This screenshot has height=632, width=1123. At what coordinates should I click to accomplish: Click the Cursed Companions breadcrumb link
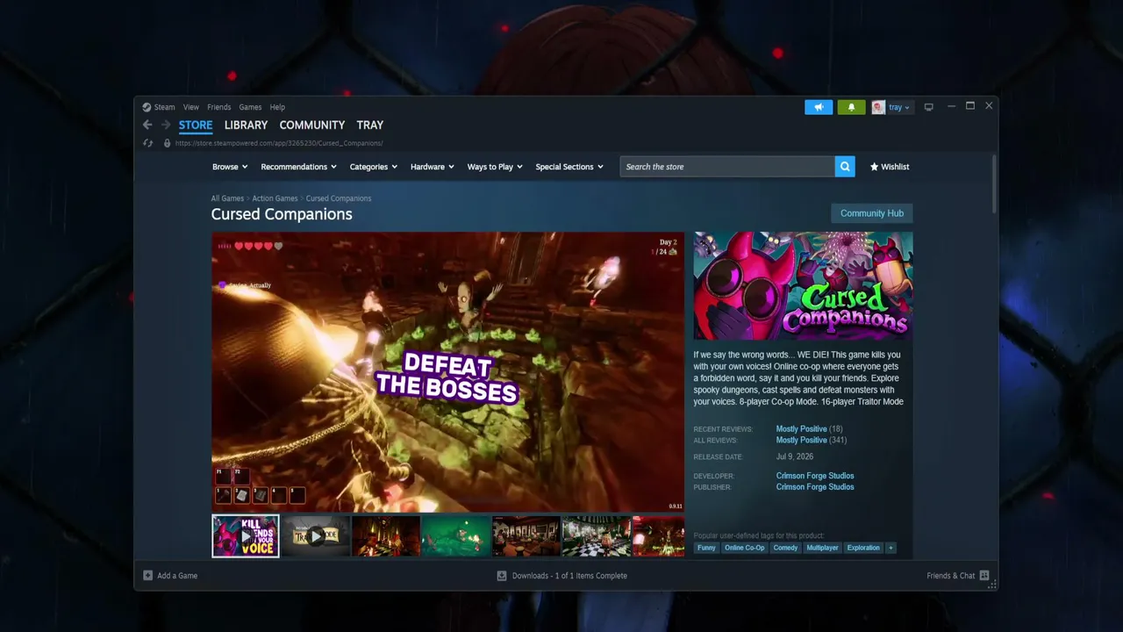(339, 198)
